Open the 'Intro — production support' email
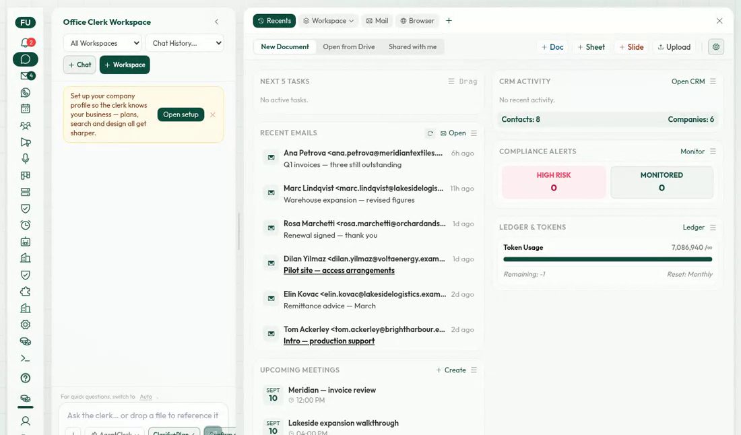 pos(329,341)
